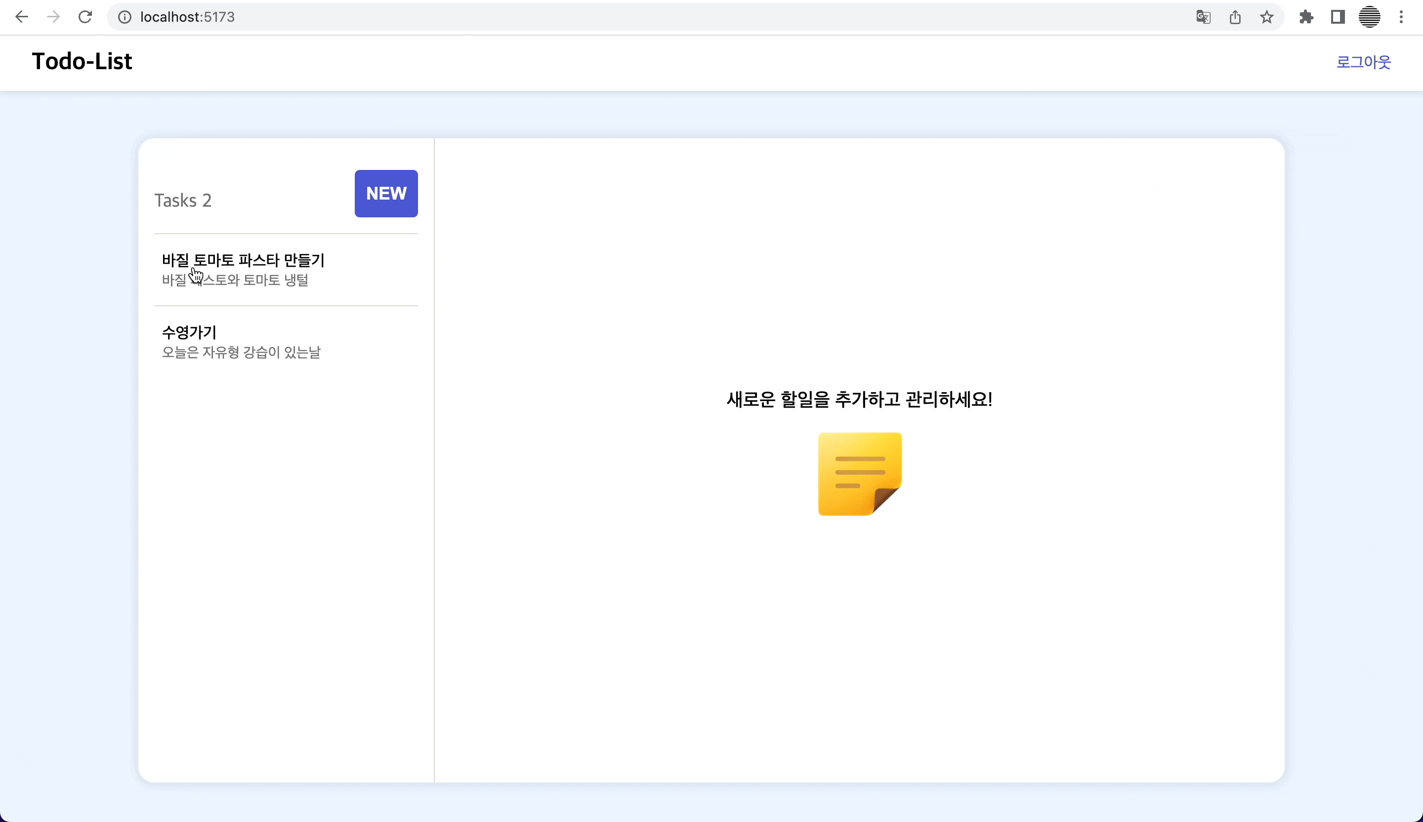Open the profile avatar menu
The width and height of the screenshot is (1423, 822).
click(1369, 17)
